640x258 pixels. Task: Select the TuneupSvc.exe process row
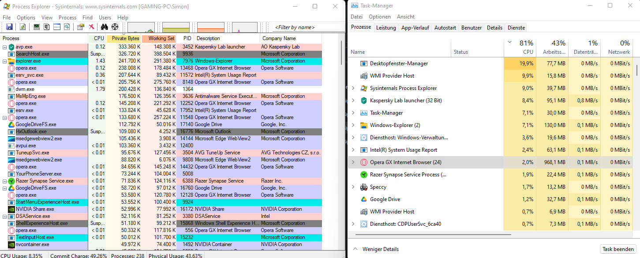pyautogui.click(x=161, y=153)
